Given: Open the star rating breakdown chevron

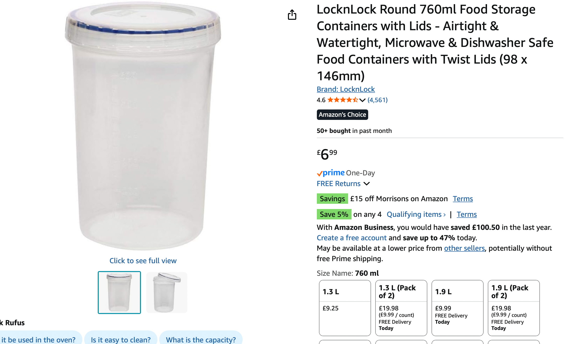Looking at the screenshot, I should coord(362,100).
